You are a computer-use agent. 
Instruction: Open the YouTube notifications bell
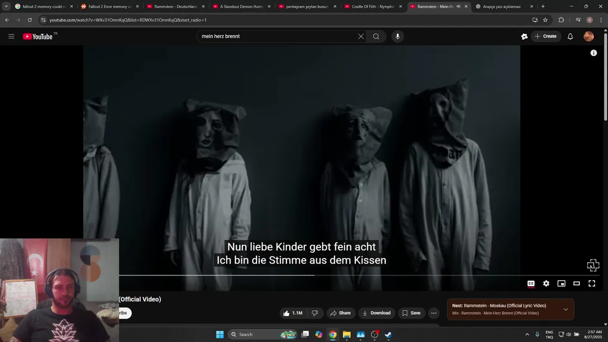point(570,37)
